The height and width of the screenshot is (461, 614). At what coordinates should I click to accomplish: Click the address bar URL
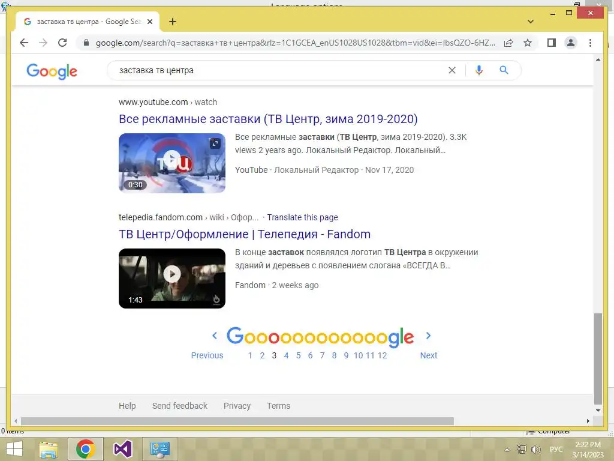click(x=295, y=43)
